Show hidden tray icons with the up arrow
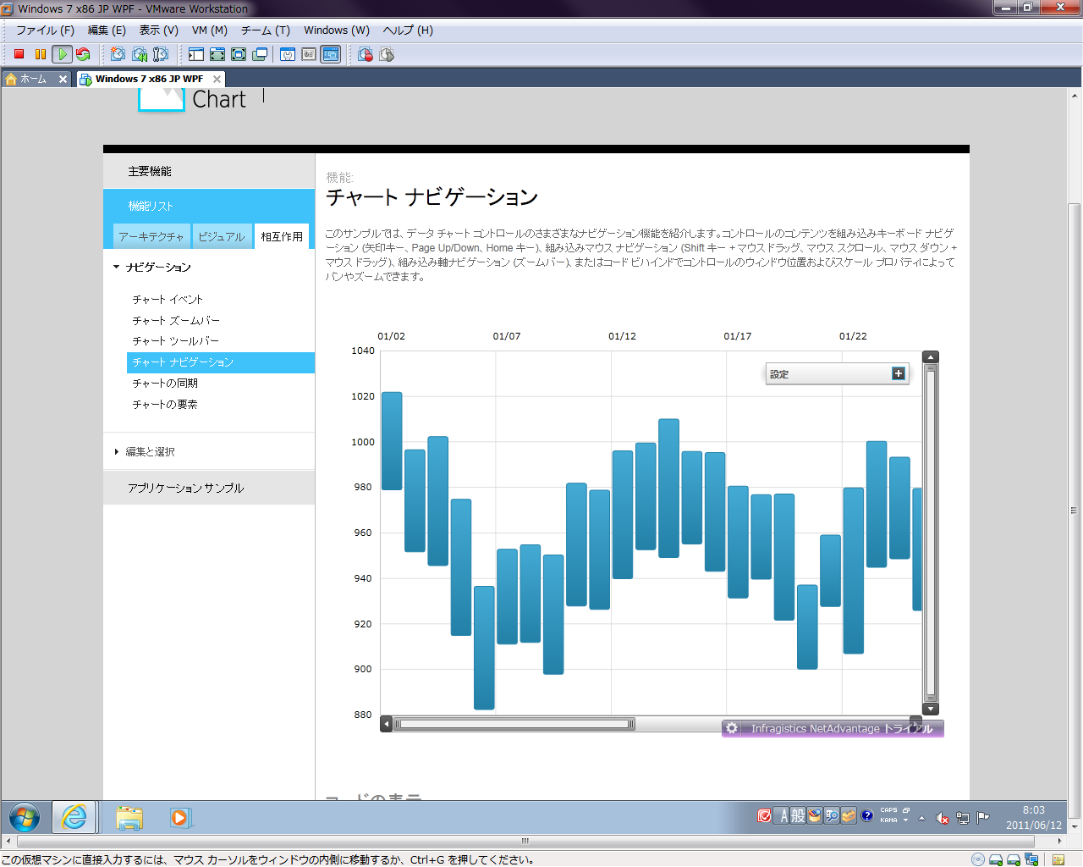 pyautogui.click(x=921, y=818)
